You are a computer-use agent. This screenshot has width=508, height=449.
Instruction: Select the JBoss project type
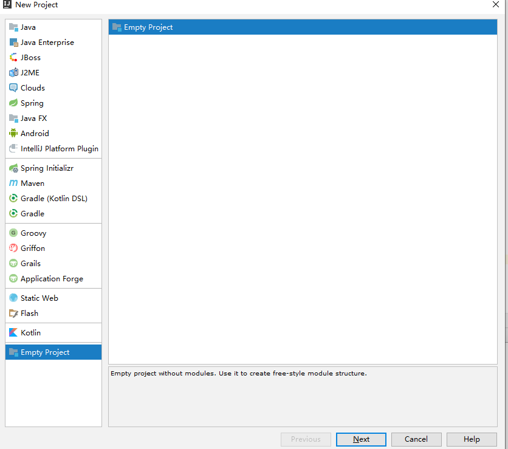point(53,58)
